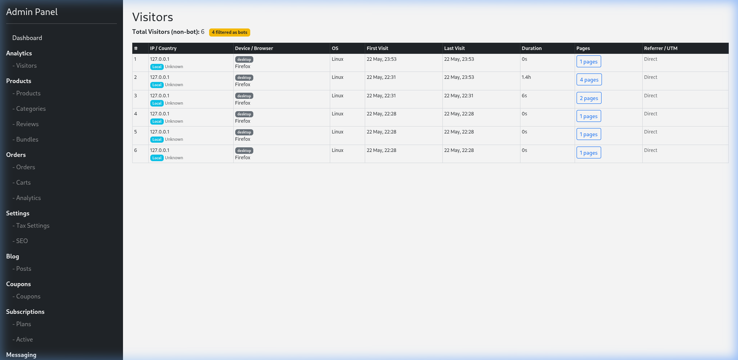This screenshot has height=360, width=738.
Task: Click the Admin Panel title
Action: point(32,12)
